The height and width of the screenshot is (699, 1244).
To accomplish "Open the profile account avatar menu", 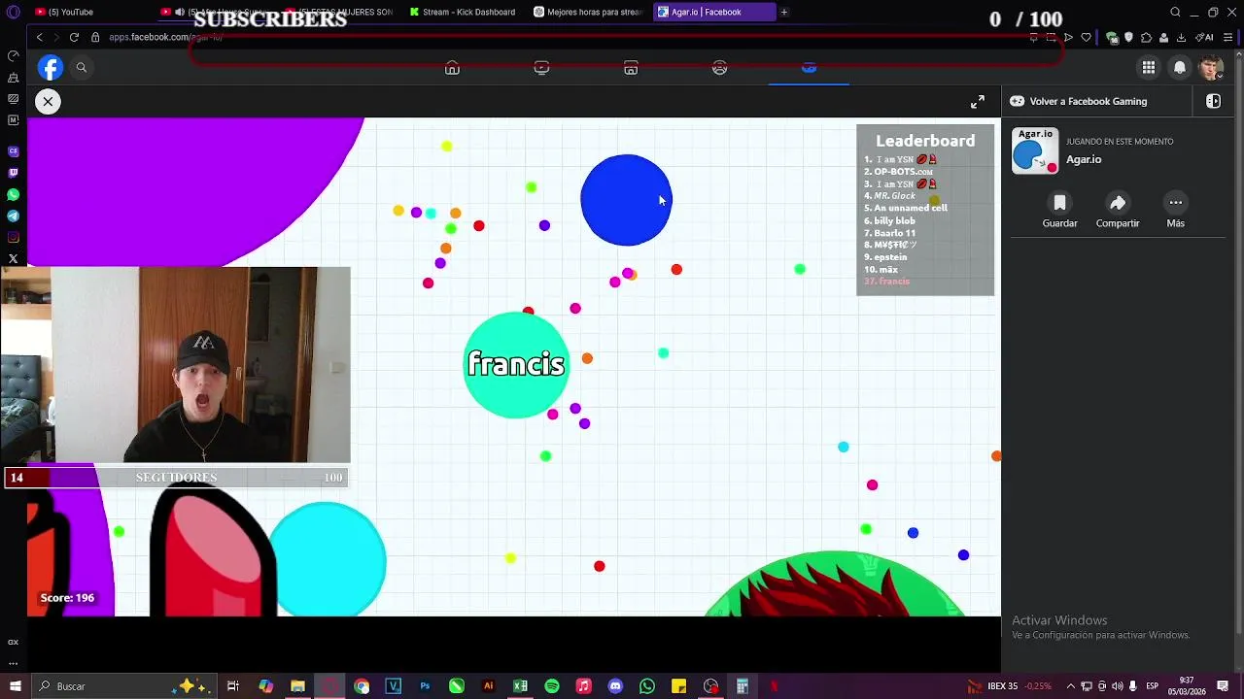I will [1210, 67].
